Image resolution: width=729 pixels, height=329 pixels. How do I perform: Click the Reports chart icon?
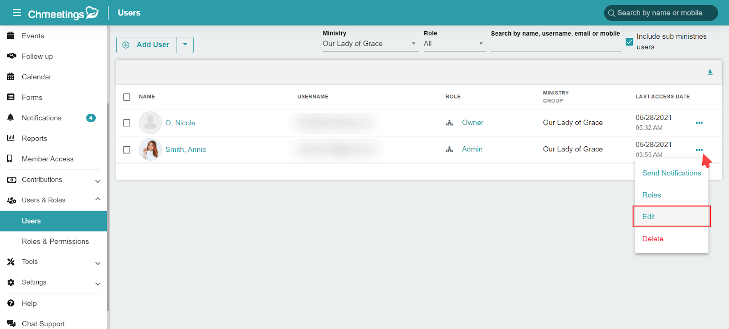coord(11,138)
